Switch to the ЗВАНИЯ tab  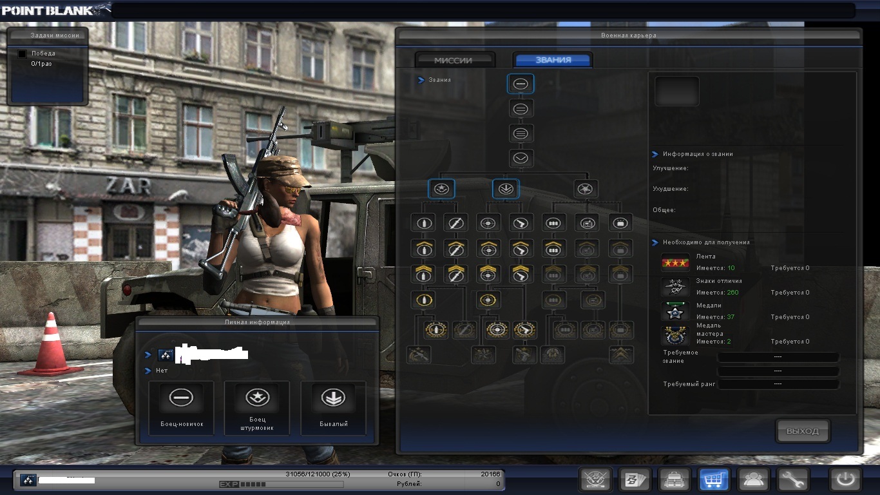point(553,60)
